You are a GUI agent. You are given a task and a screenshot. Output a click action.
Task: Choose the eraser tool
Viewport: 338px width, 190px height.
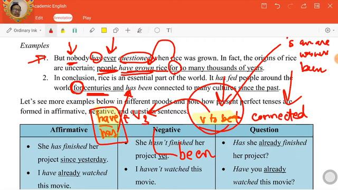tap(92, 31)
